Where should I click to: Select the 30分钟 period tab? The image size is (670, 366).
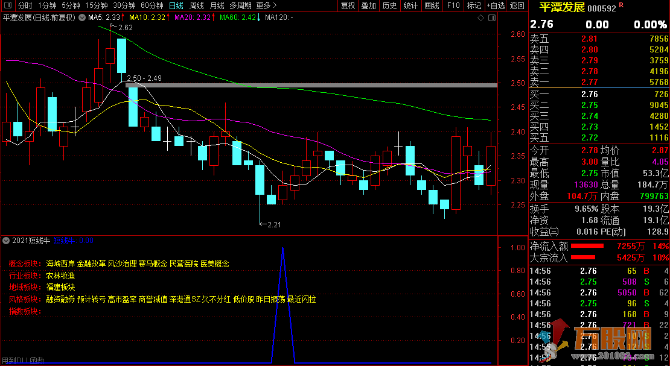(x=124, y=5)
